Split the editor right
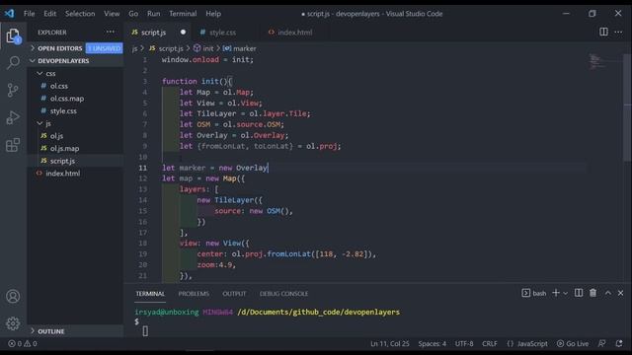 [x=603, y=32]
